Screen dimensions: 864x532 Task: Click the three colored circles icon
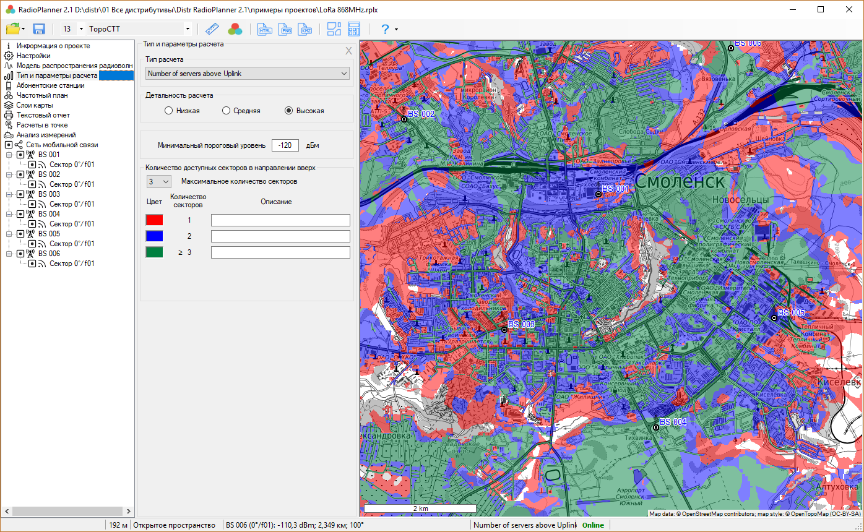(x=235, y=29)
